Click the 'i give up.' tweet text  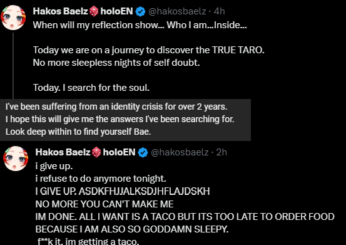coord(54,166)
